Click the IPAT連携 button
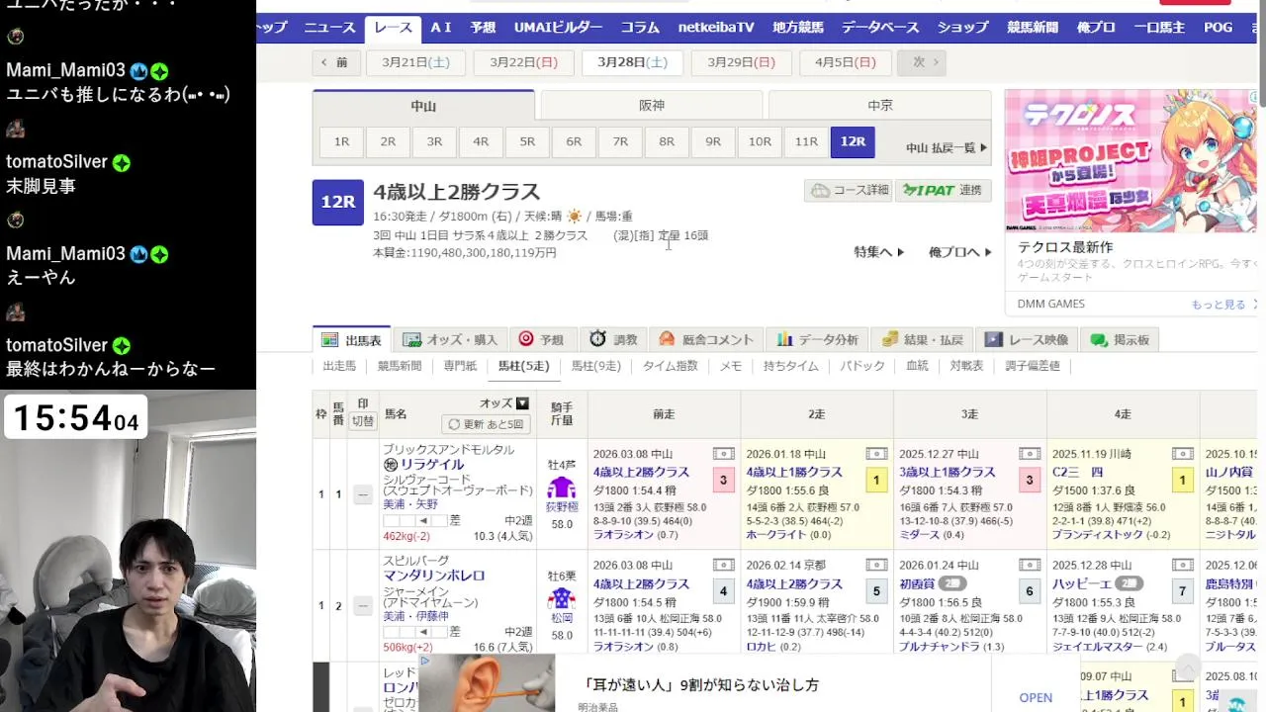This screenshot has width=1266, height=712. (943, 190)
